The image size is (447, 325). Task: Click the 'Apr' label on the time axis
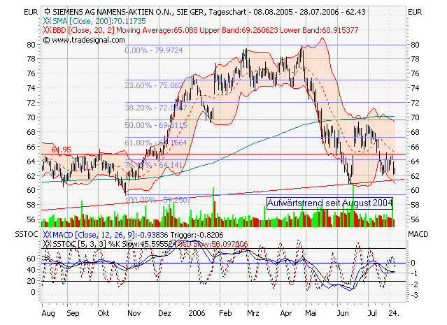click(286, 313)
